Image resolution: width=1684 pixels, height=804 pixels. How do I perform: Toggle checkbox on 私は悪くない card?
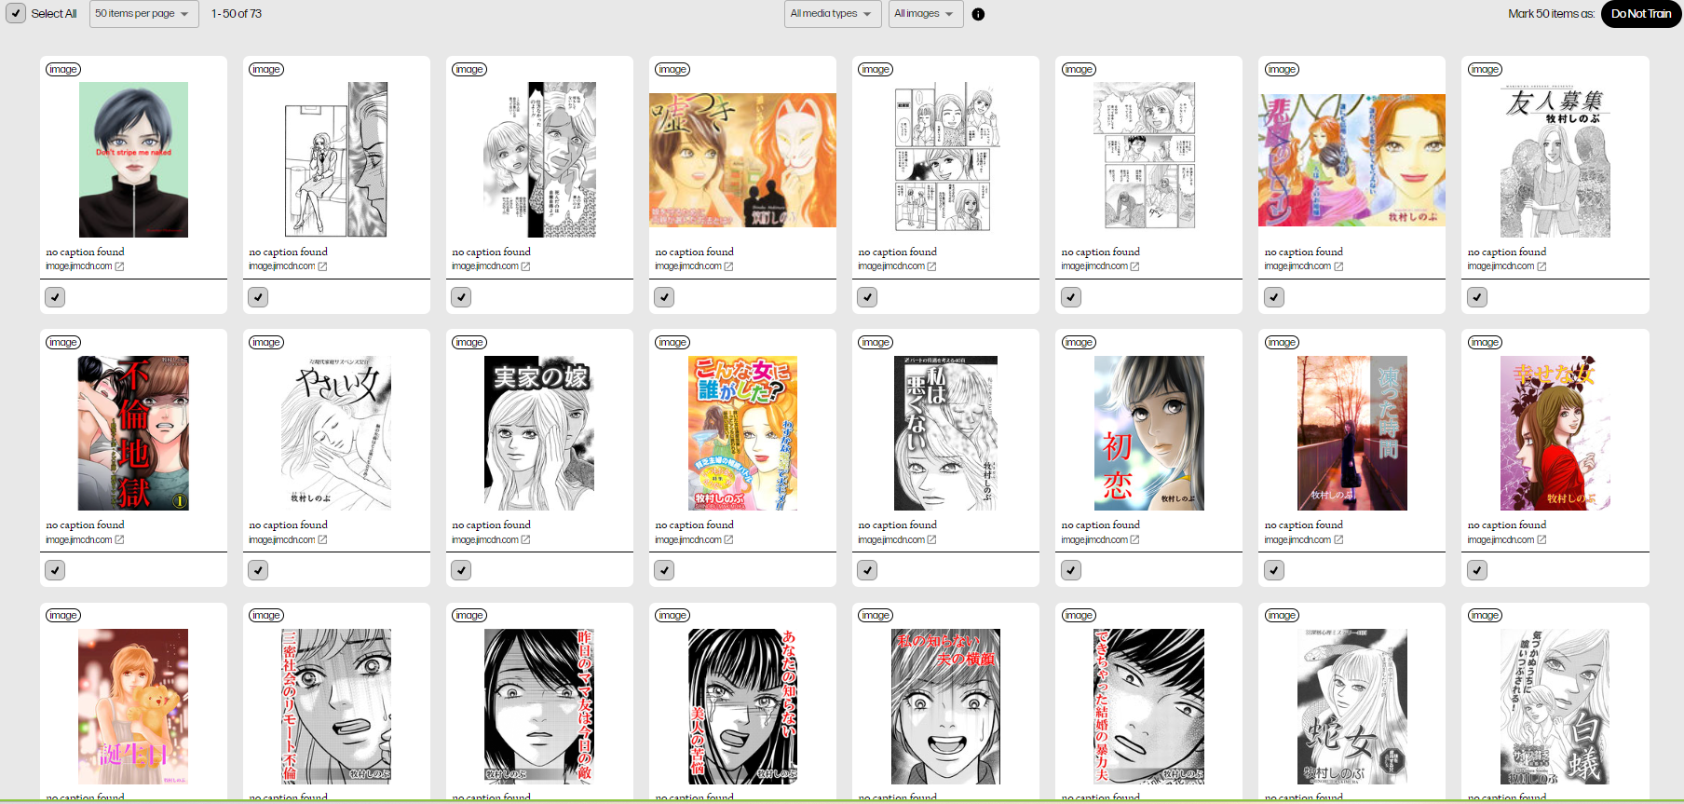coord(867,570)
